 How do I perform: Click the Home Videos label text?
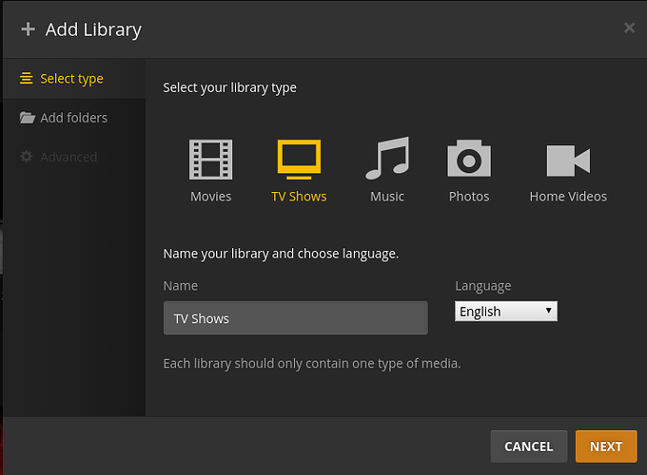(x=568, y=197)
